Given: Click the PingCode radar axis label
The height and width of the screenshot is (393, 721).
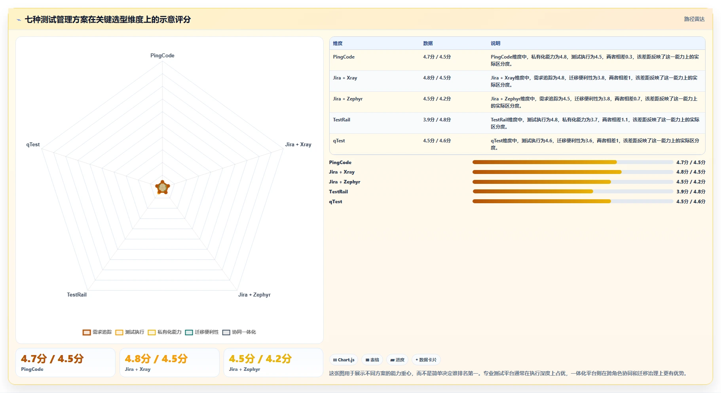Looking at the screenshot, I should (162, 56).
